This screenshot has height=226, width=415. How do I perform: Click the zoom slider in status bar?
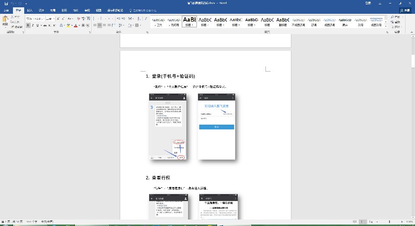pyautogui.click(x=389, y=222)
